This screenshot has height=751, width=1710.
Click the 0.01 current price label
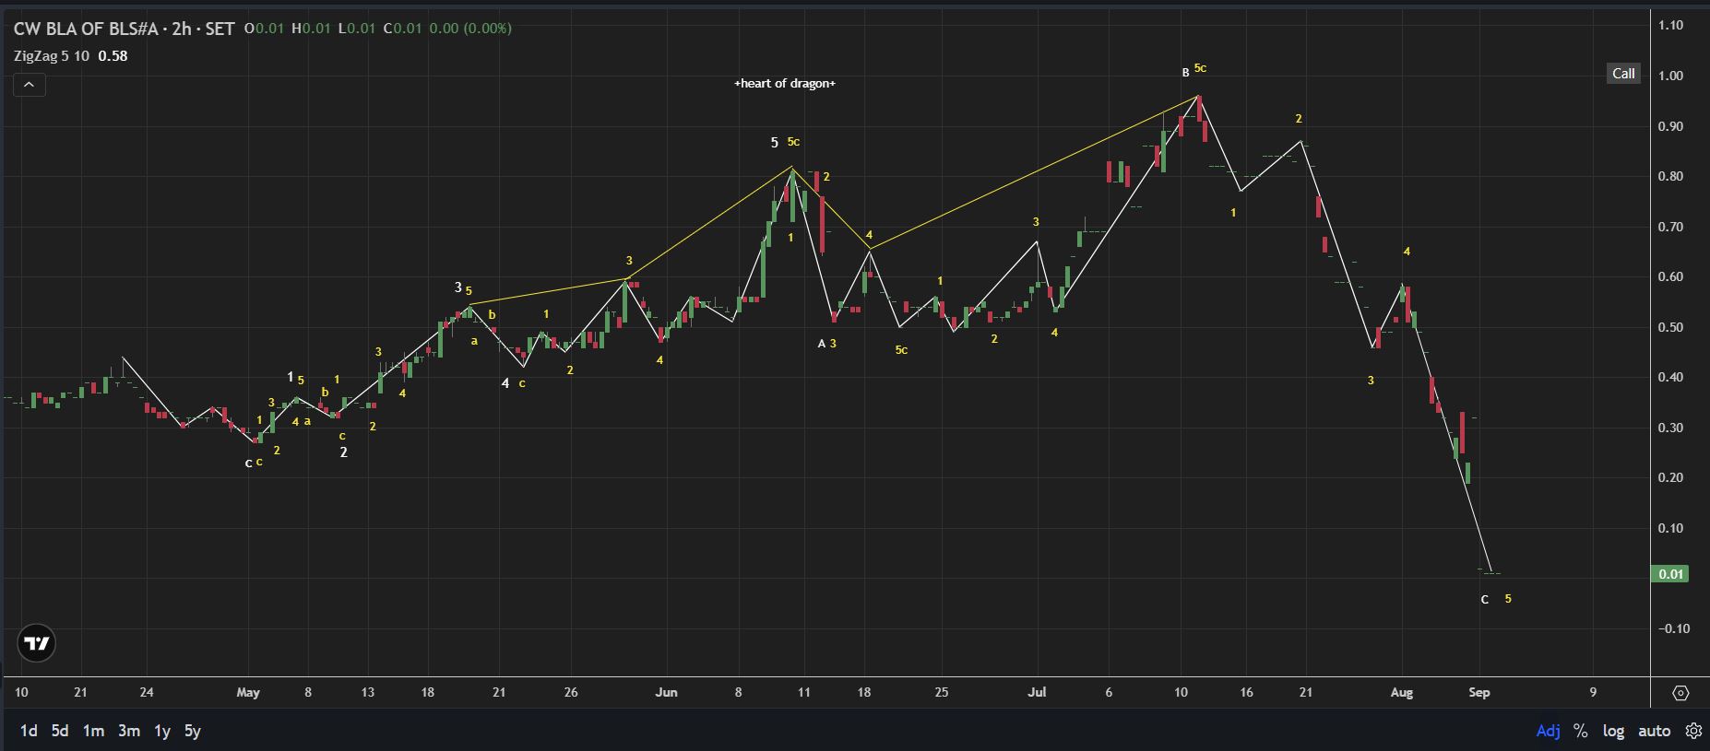1671,574
